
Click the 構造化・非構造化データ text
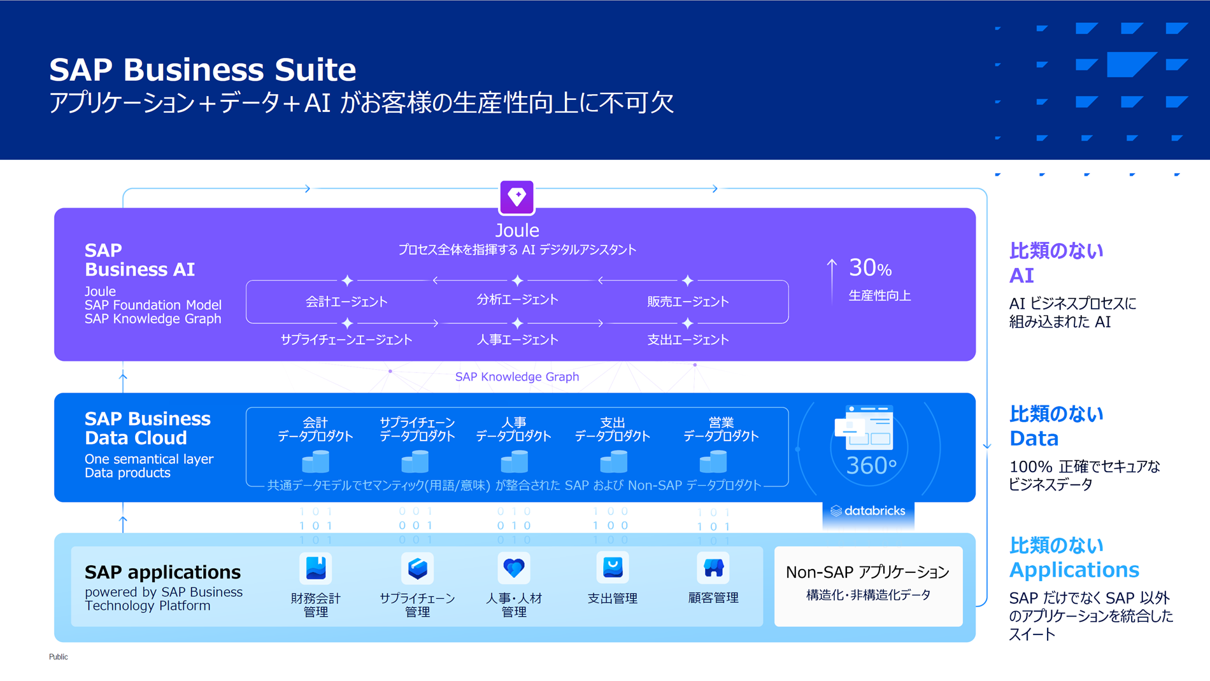(x=869, y=595)
